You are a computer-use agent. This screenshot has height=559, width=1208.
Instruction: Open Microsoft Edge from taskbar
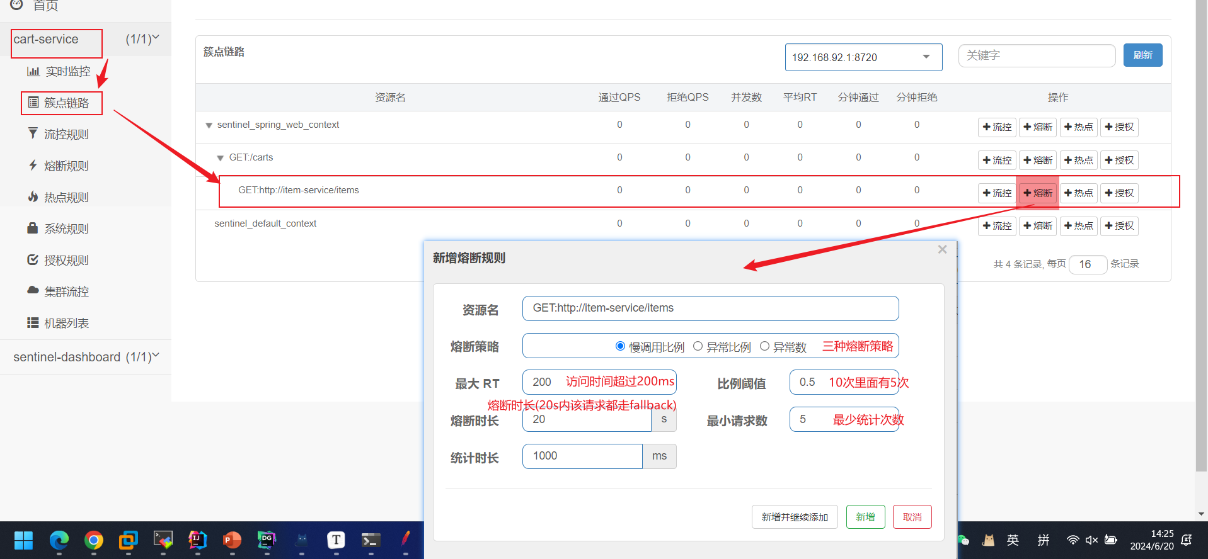coord(59,540)
